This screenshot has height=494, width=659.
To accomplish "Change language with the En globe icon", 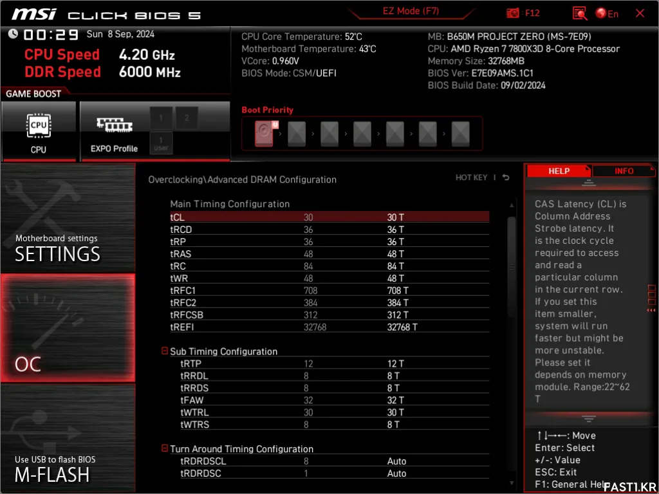I will click(607, 14).
